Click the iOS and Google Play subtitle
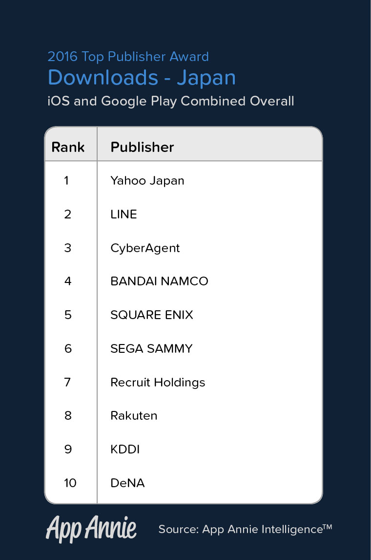Viewport: 371px width, 560px height. click(x=170, y=101)
